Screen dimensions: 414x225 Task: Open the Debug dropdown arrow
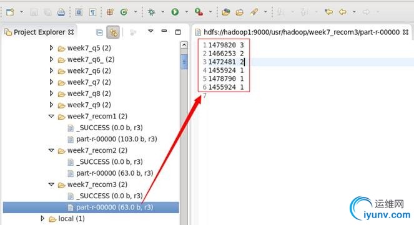pyautogui.click(x=162, y=12)
